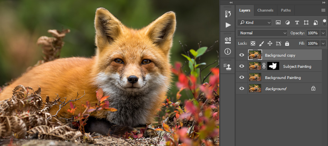
Task: Select the Background layer thumbnail
Action: 255,88
